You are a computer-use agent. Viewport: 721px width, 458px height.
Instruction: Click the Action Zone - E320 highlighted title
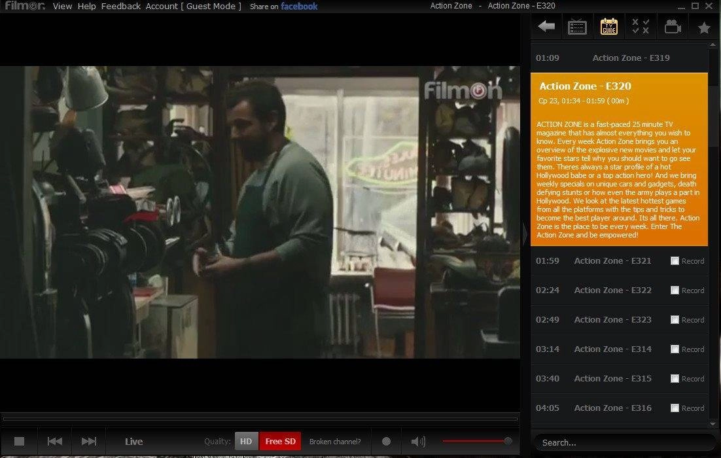click(x=585, y=86)
